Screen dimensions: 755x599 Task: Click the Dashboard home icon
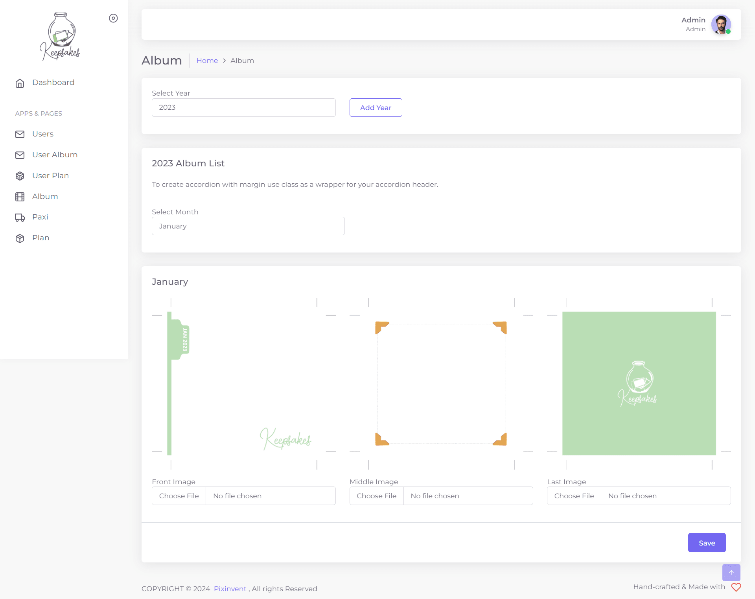[20, 83]
